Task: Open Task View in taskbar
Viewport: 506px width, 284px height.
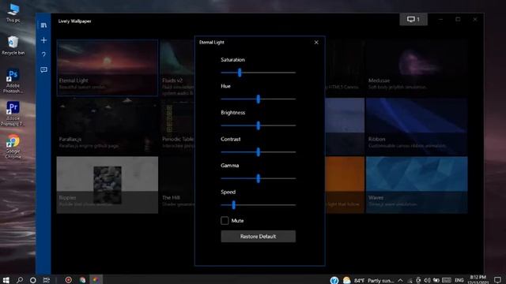Action: click(47, 280)
